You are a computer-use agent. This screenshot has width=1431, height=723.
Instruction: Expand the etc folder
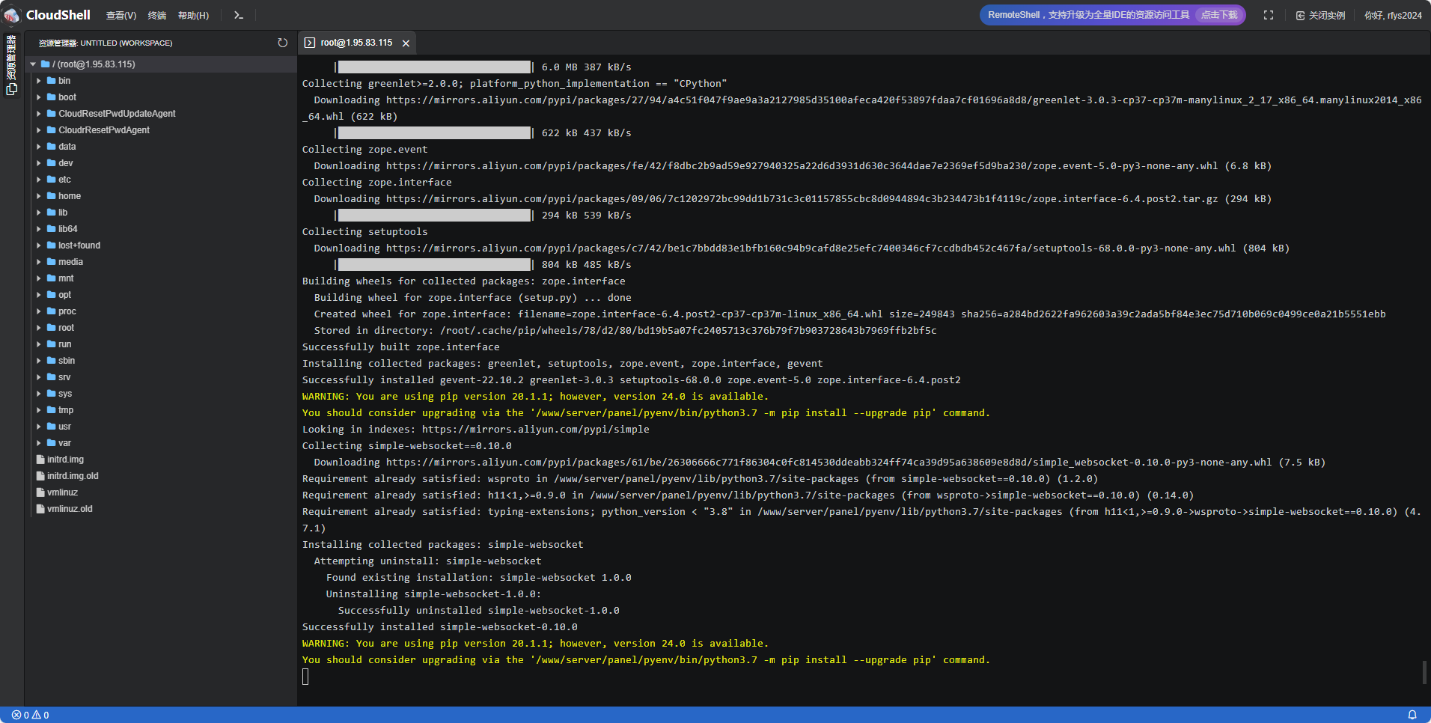(39, 180)
